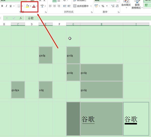Align text left
This screenshot has height=137, width=151.
[x=50, y=6]
